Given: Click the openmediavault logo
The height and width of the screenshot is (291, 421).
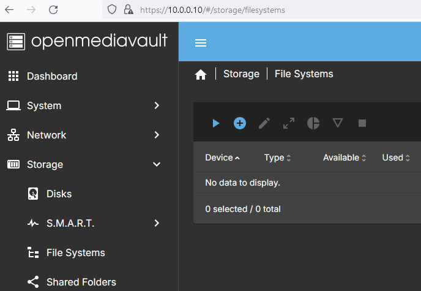Looking at the screenshot, I should (x=88, y=42).
